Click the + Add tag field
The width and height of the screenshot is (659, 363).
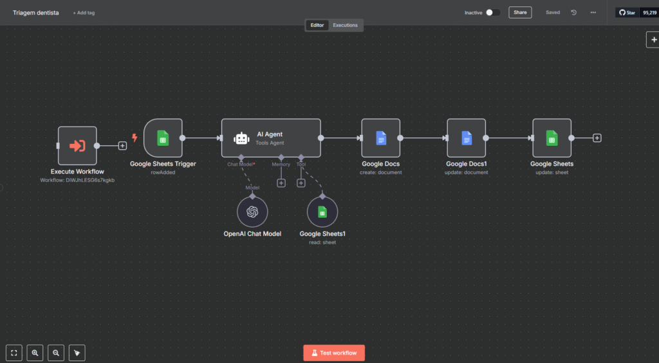[83, 13]
